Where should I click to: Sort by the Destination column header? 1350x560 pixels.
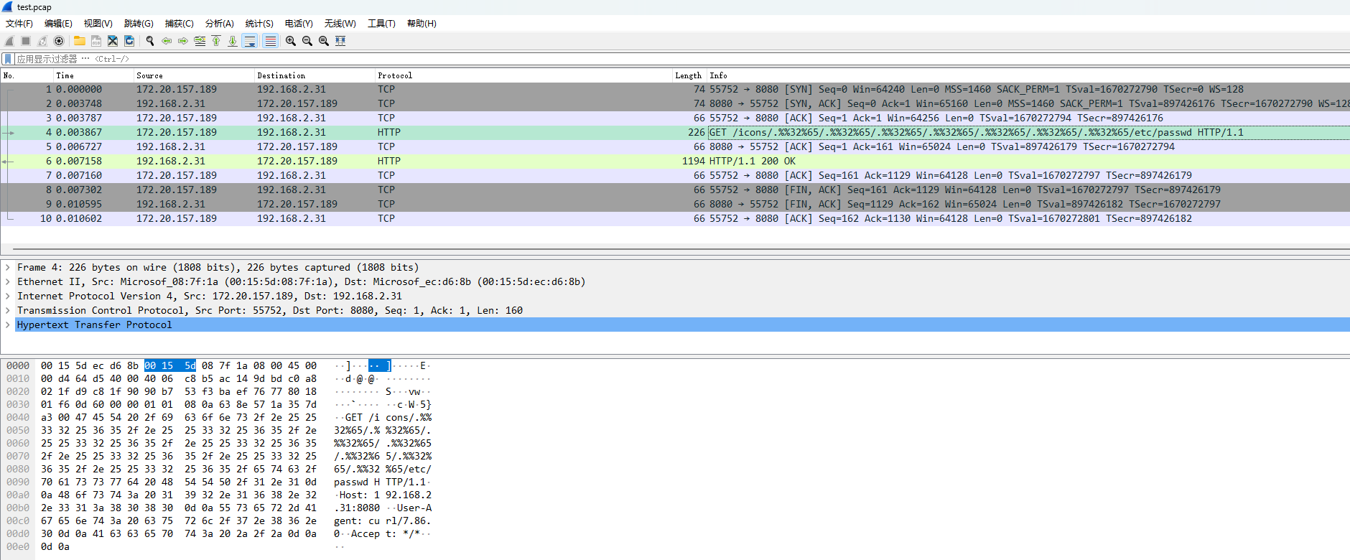(315, 75)
